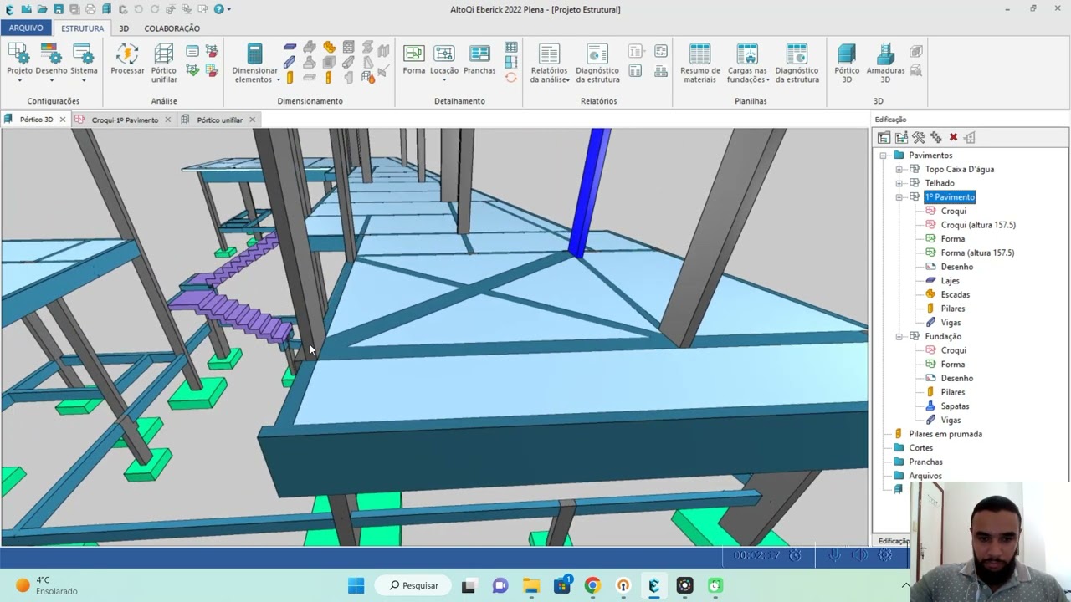Switch to the Pórtico unifilar document tab
The image size is (1071, 602).
pyautogui.click(x=219, y=120)
